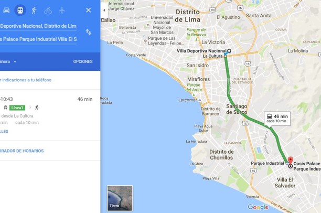This screenshot has width=321, height=213.
Task: Select the flight travel mode icon
Action: click(x=62, y=10)
